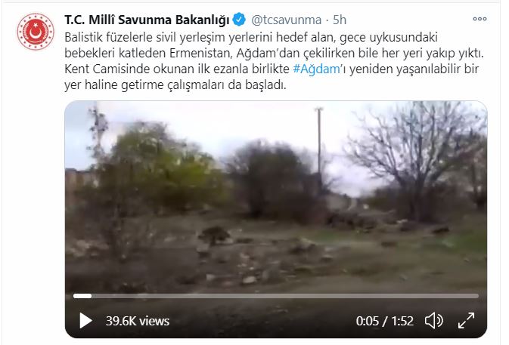Click the white played portion of progress bar
The width and height of the screenshot is (509, 345).
[x=82, y=296]
